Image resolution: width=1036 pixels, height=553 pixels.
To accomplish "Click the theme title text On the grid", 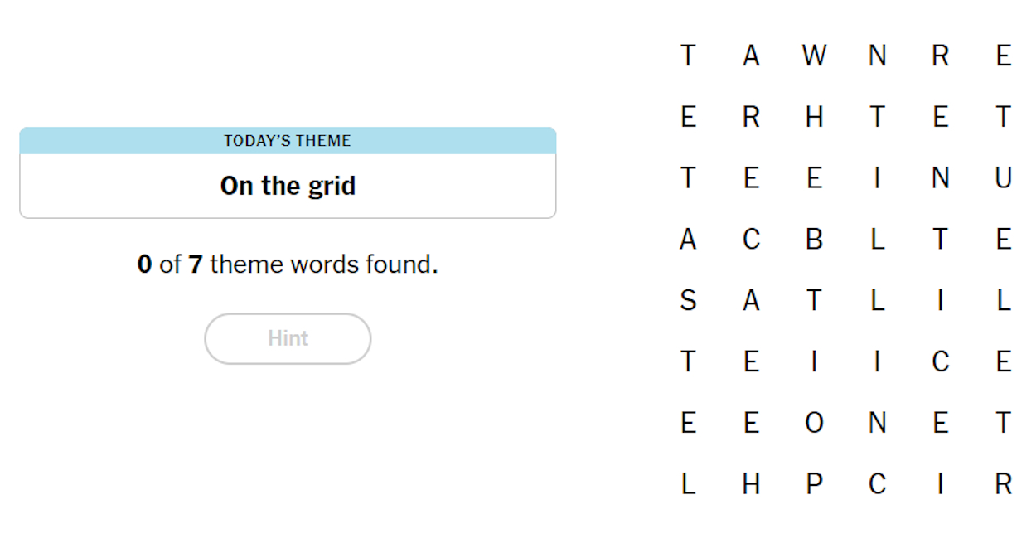I will tap(288, 186).
